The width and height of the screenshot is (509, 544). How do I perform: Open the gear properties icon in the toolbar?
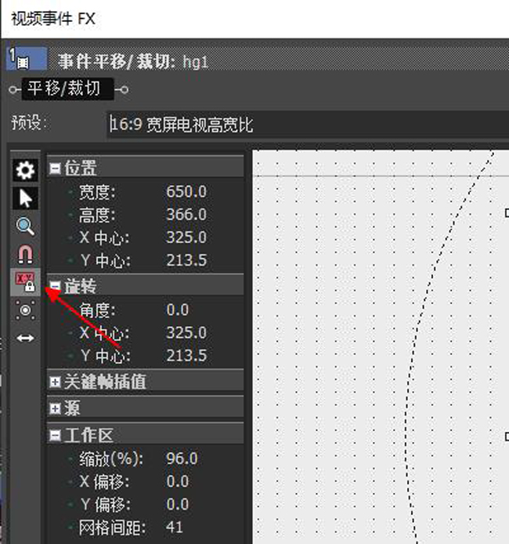click(x=25, y=170)
